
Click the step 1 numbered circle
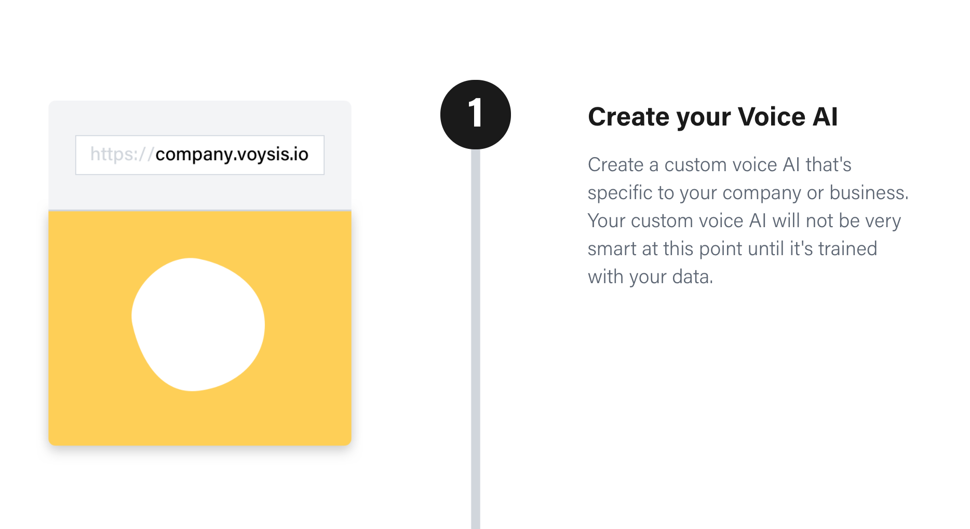475,115
